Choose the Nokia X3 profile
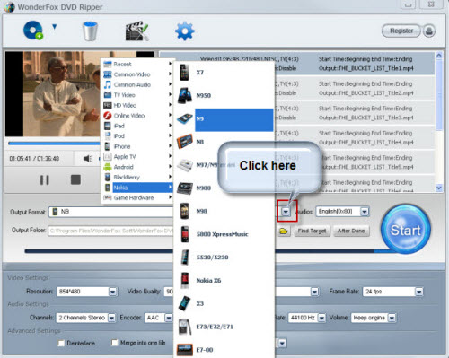Screen dimensions: 449x358 click(x=224, y=303)
